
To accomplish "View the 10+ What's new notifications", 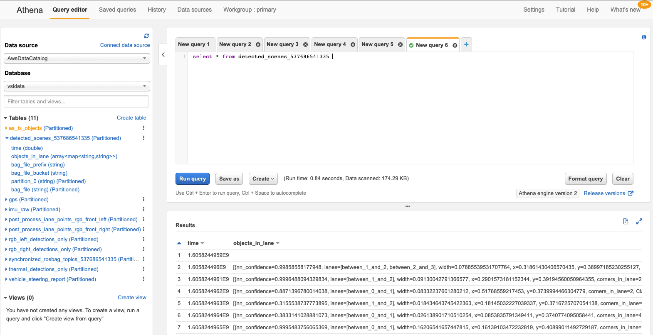I will click(x=644, y=5).
